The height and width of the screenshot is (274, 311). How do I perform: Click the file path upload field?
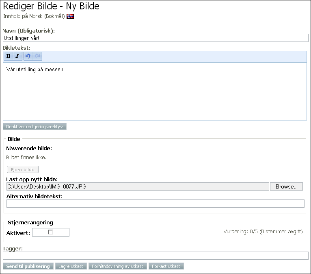point(138,186)
